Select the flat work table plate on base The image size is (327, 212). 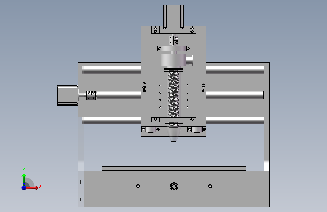(174, 168)
